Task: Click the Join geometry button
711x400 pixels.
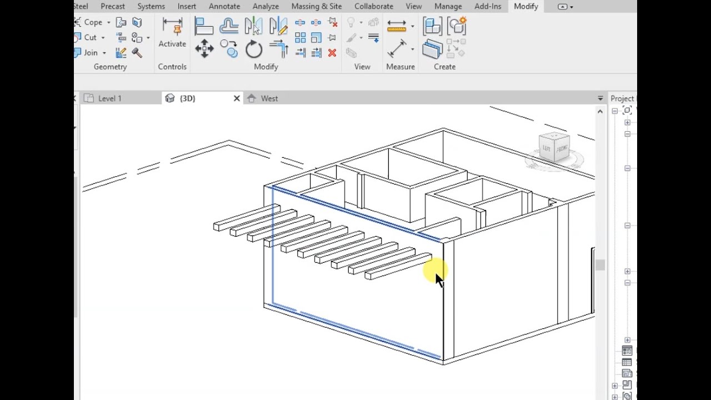Action: pos(86,53)
